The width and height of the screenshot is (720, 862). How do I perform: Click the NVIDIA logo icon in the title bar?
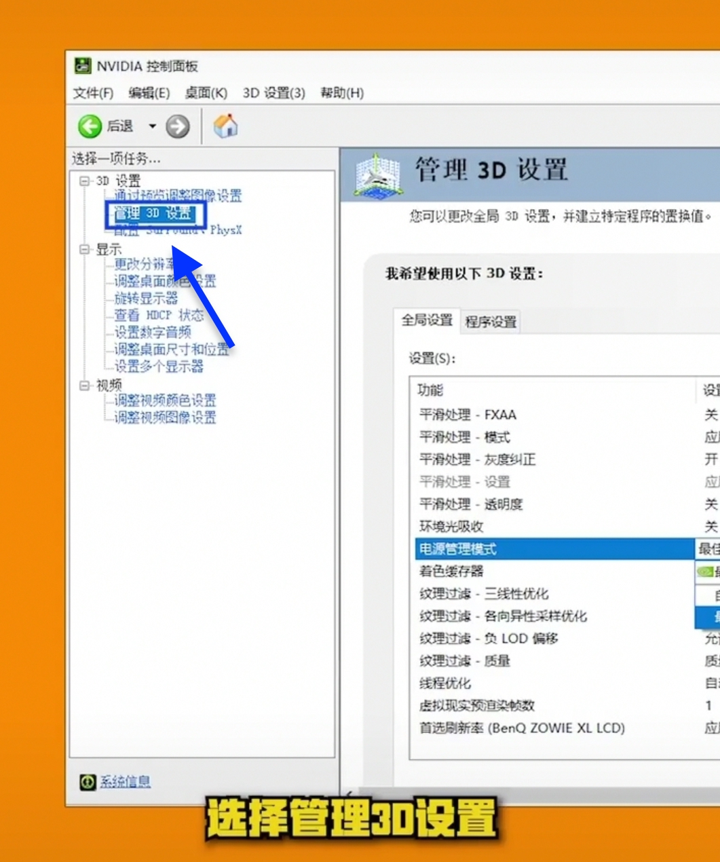click(83, 66)
